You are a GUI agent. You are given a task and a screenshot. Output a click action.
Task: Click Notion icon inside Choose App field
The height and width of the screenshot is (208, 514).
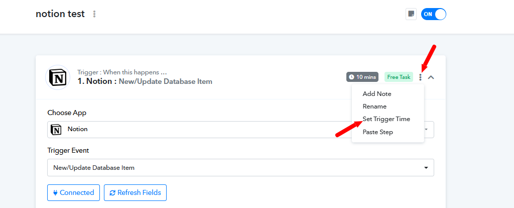56,130
